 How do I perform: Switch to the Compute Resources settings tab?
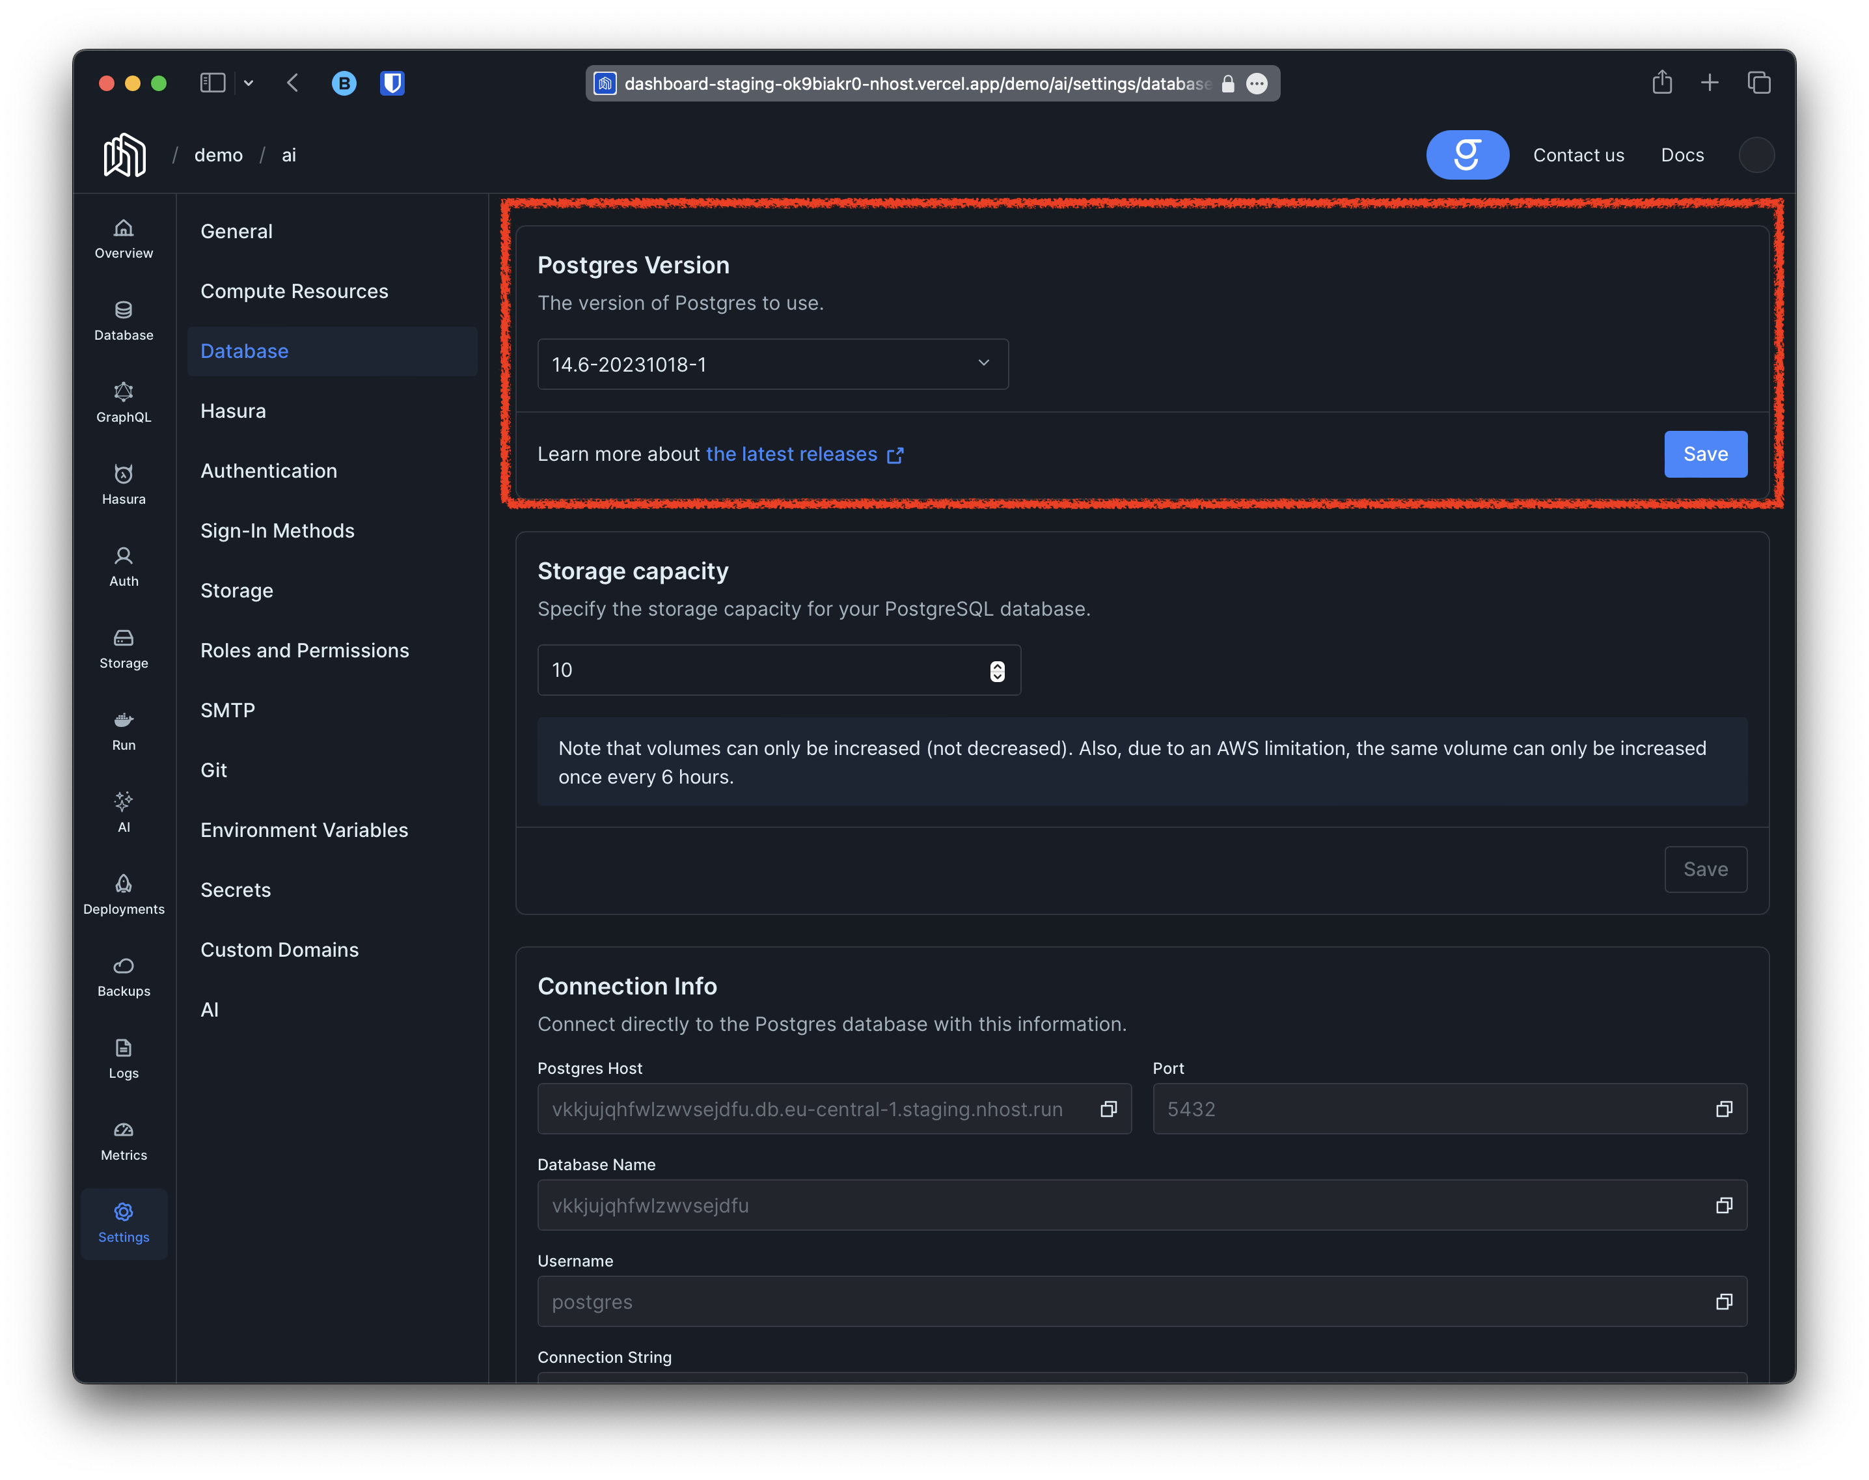coord(295,291)
